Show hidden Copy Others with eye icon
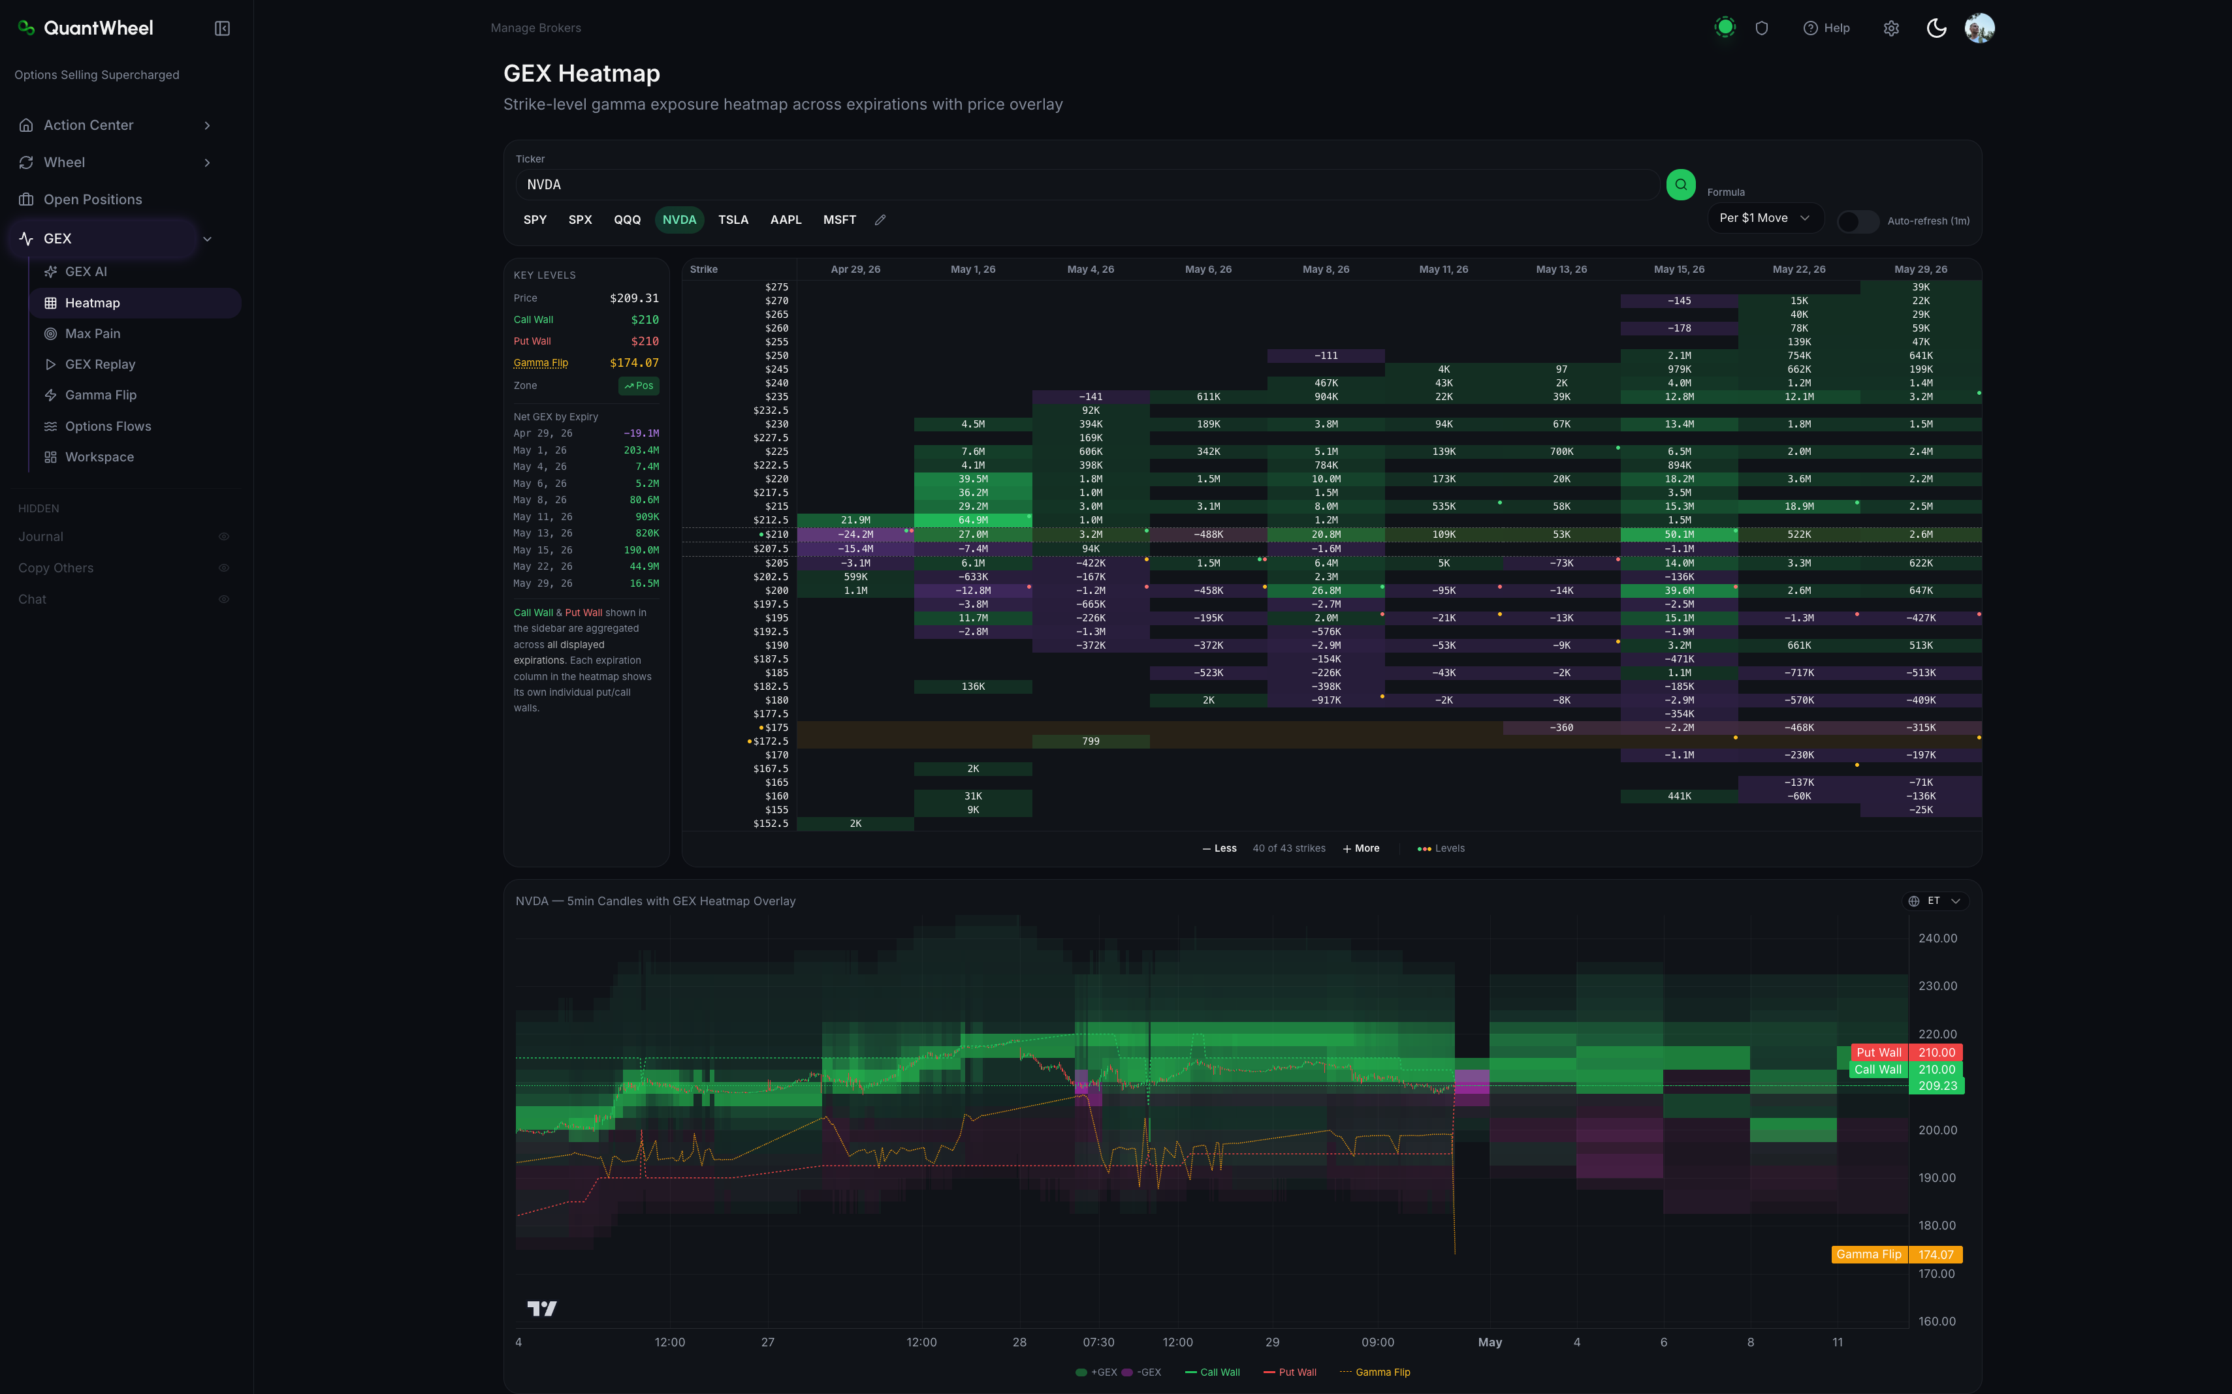The image size is (2232, 1394). click(223, 568)
